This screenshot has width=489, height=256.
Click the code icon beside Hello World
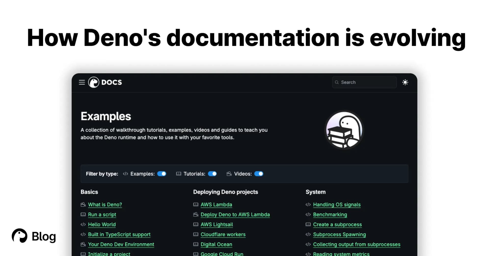pos(83,224)
